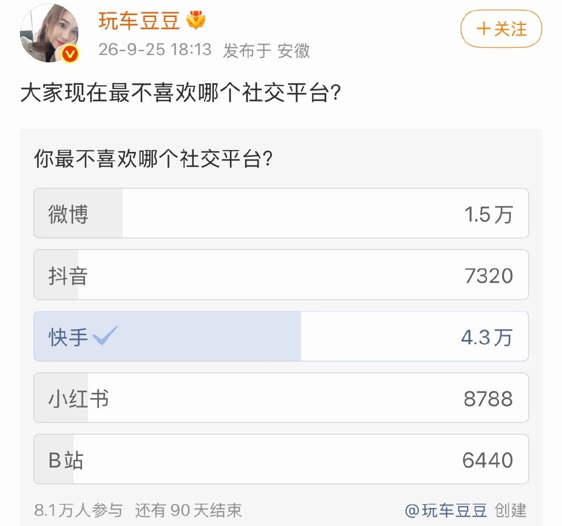Vote for the 微博 poll option
562x526 pixels.
(281, 213)
